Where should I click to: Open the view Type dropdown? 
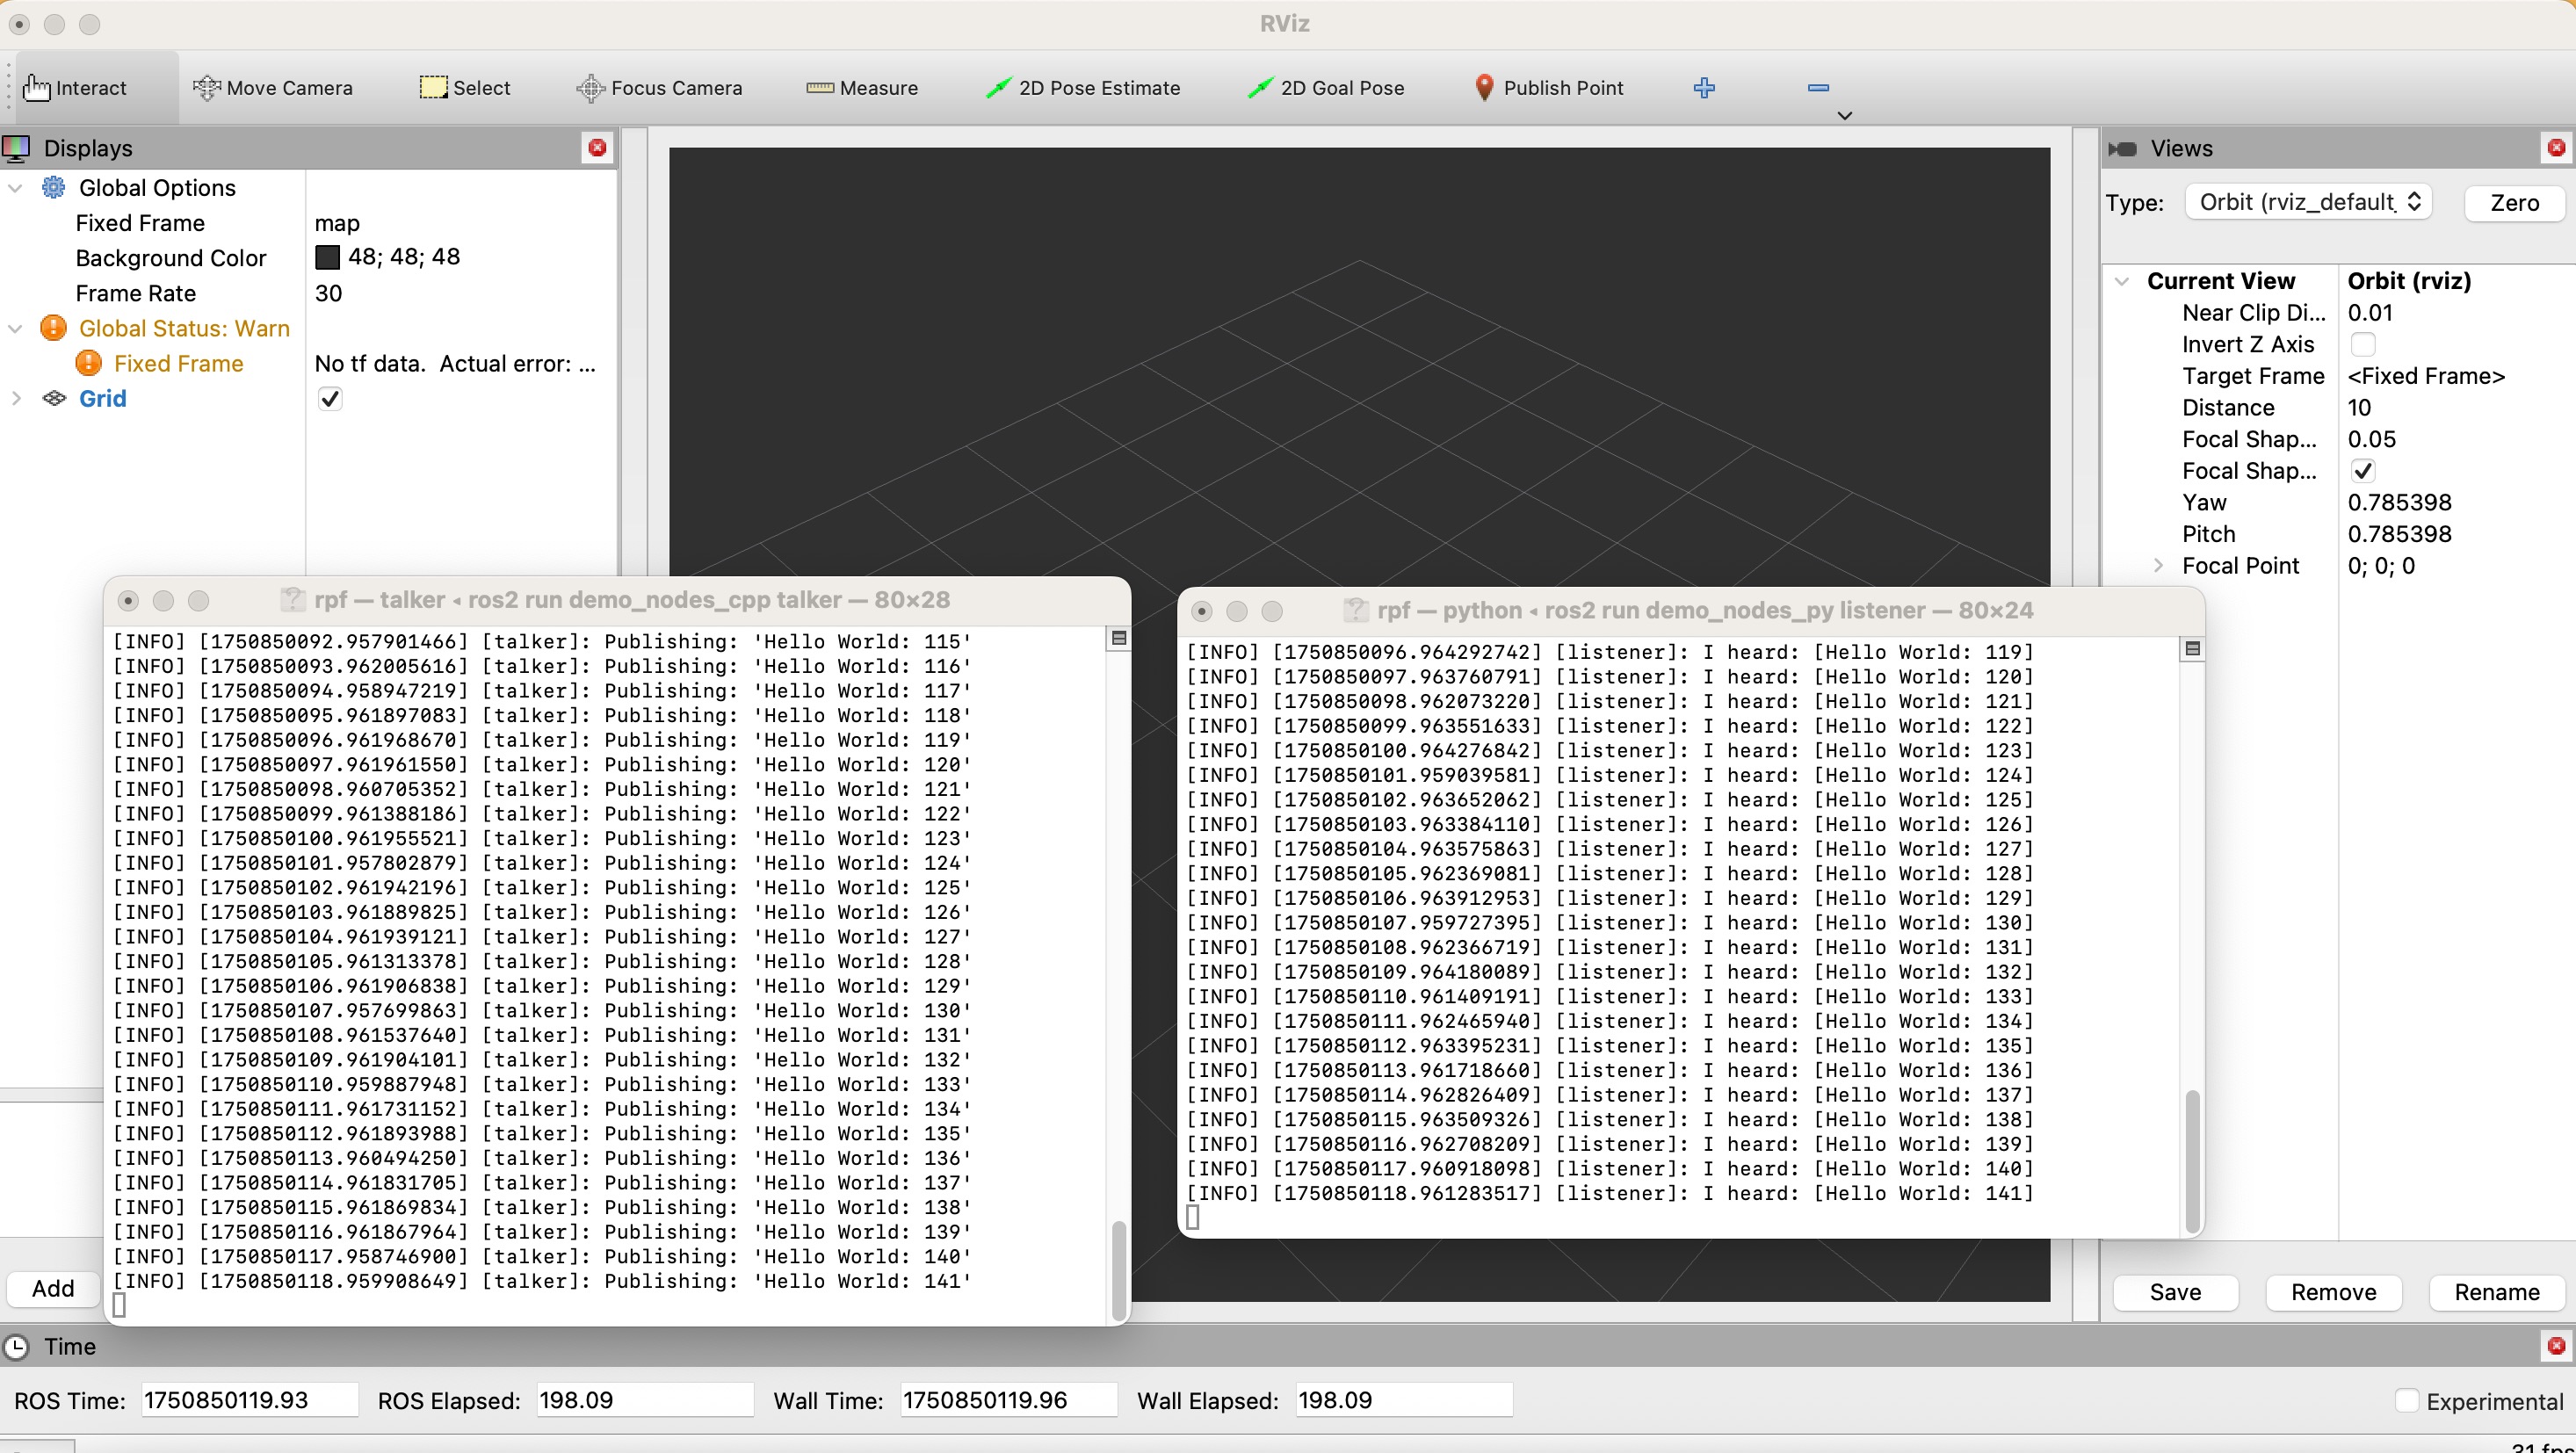coord(2307,201)
